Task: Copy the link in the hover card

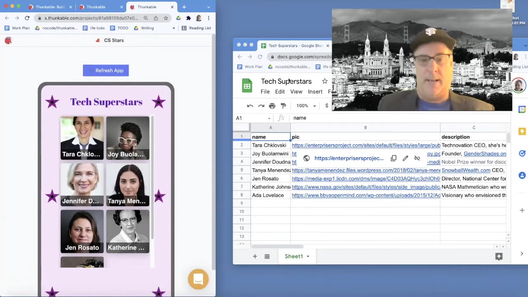Action: (x=394, y=158)
